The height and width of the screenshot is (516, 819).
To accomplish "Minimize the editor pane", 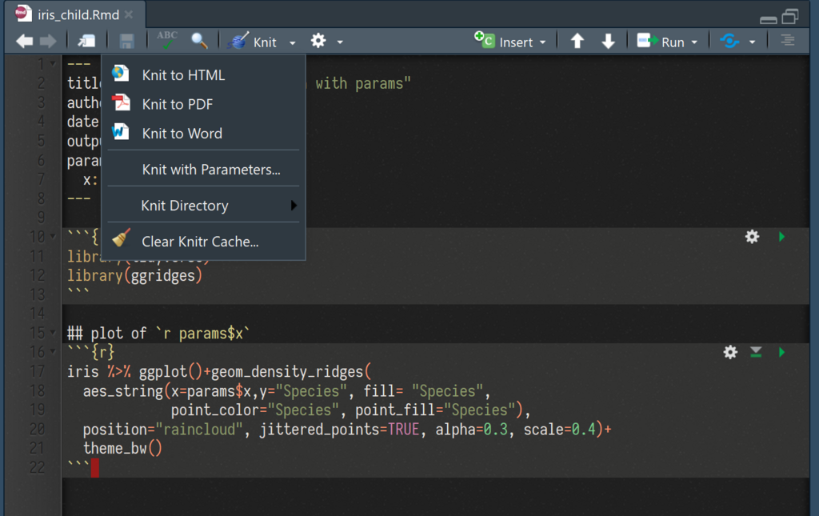I will [x=769, y=19].
